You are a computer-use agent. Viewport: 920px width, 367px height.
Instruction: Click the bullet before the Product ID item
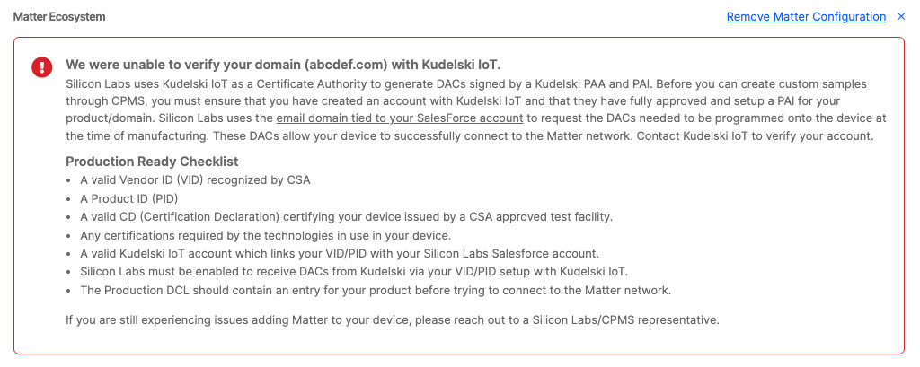[71, 198]
